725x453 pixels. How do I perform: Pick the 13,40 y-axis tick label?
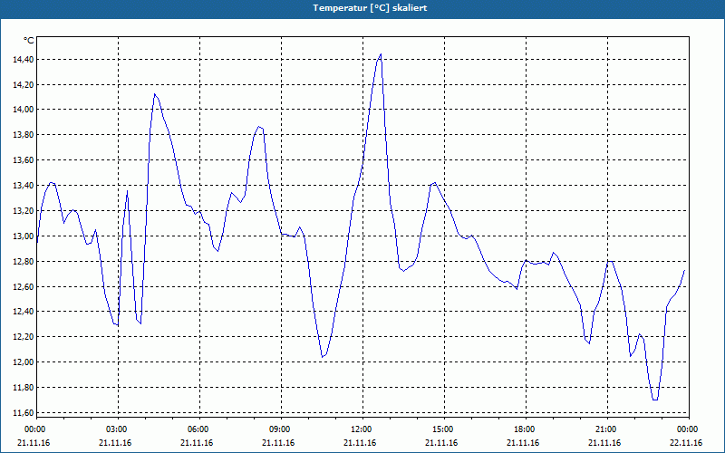point(23,186)
